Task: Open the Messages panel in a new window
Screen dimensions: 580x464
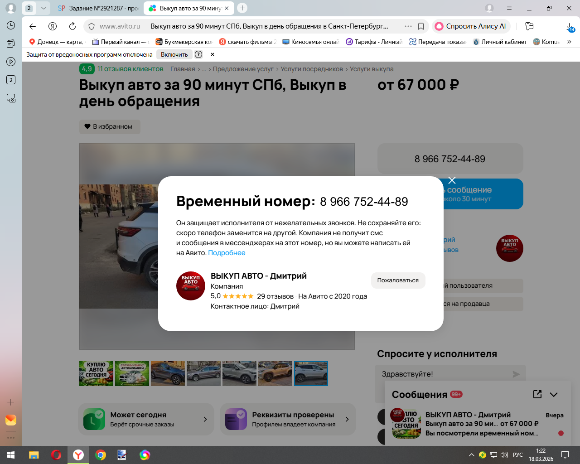Action: coord(537,394)
